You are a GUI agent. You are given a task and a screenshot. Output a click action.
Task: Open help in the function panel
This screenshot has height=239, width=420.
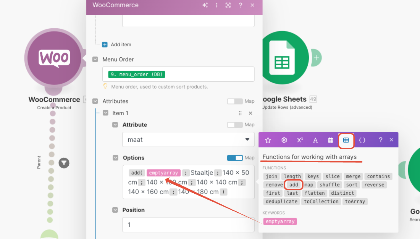[380, 140]
